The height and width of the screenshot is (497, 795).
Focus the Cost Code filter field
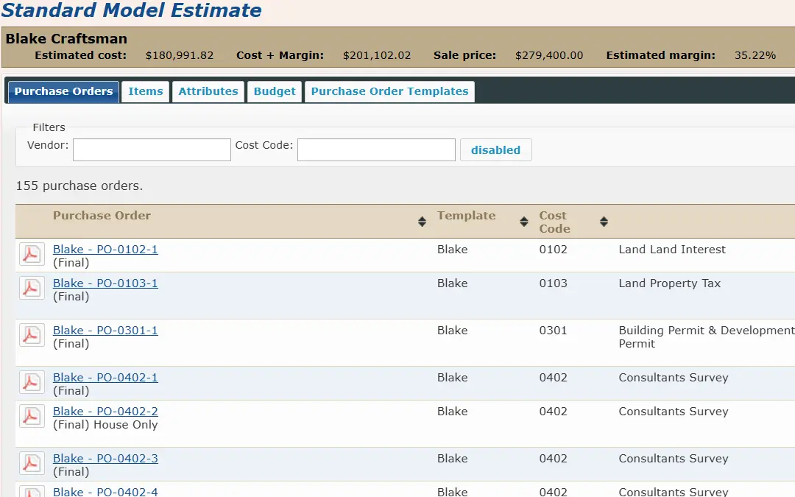(x=376, y=150)
